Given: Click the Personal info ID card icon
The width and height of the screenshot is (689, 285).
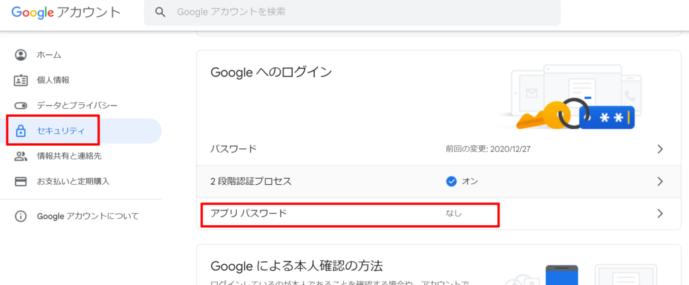Looking at the screenshot, I should coord(21,80).
